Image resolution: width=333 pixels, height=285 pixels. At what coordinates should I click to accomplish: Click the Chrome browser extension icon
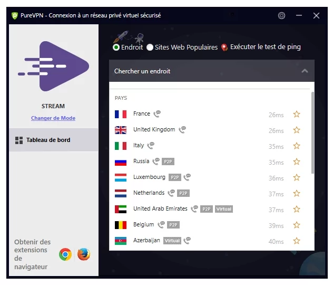click(65, 254)
